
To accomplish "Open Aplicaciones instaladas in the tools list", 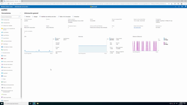I will tap(8, 26).
